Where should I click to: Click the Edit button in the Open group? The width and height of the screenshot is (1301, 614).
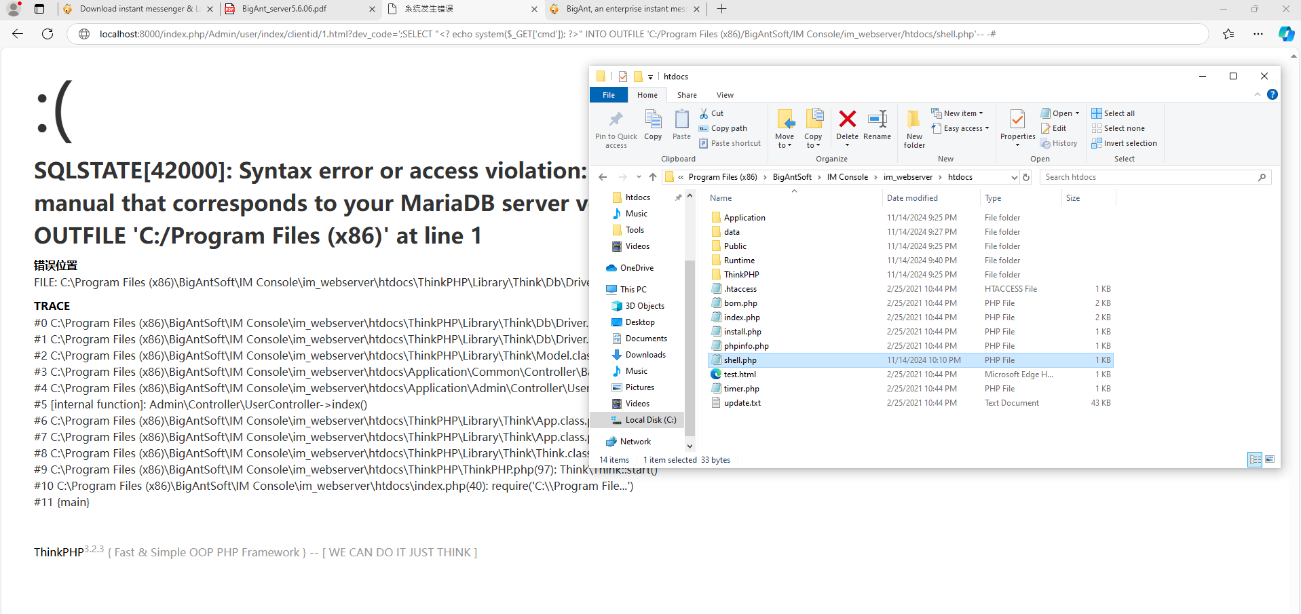coord(1054,128)
